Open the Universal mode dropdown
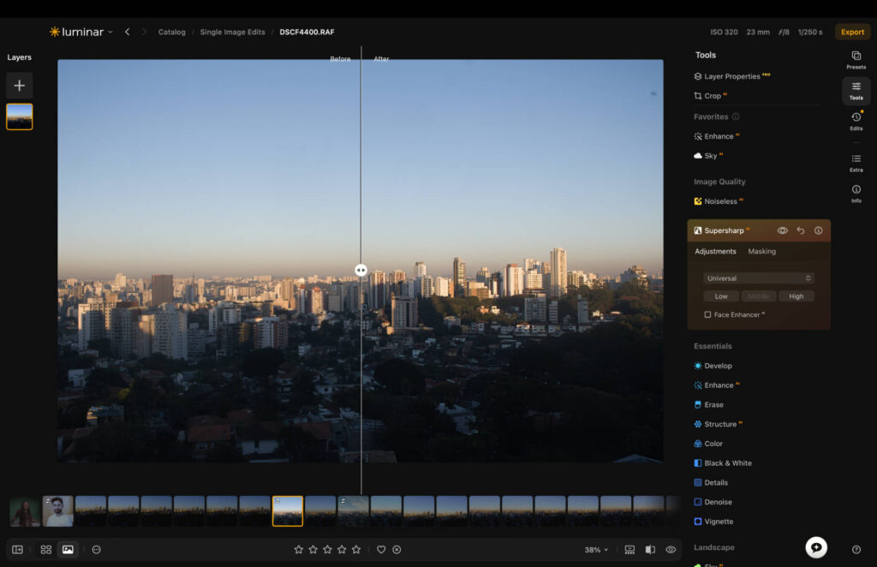This screenshot has height=567, width=877. tap(759, 278)
